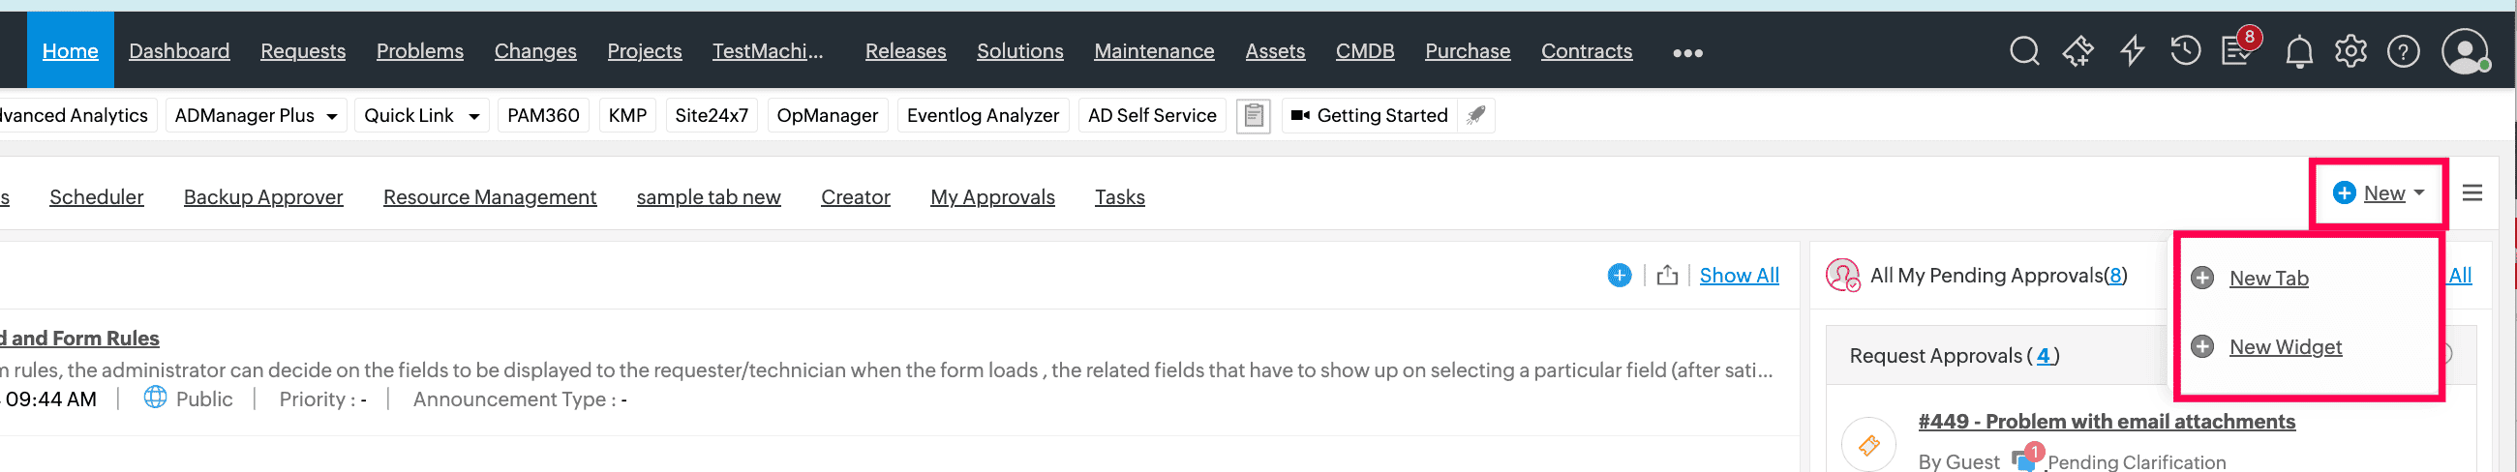The width and height of the screenshot is (2517, 472).
Task: Open the recent items history icon
Action: (x=2185, y=51)
